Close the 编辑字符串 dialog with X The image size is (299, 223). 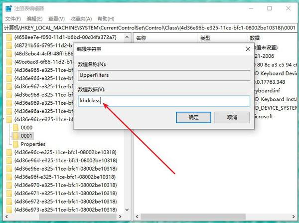(248, 49)
